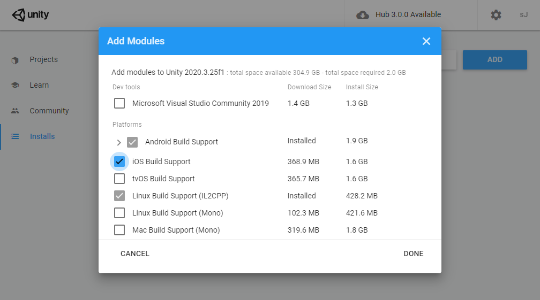The image size is (540, 300).
Task: Click the 421.6 MB install size value
Action: tap(362, 213)
